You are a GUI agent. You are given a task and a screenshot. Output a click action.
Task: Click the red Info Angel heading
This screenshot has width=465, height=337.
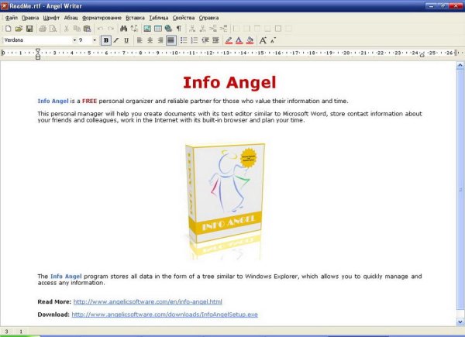click(229, 83)
